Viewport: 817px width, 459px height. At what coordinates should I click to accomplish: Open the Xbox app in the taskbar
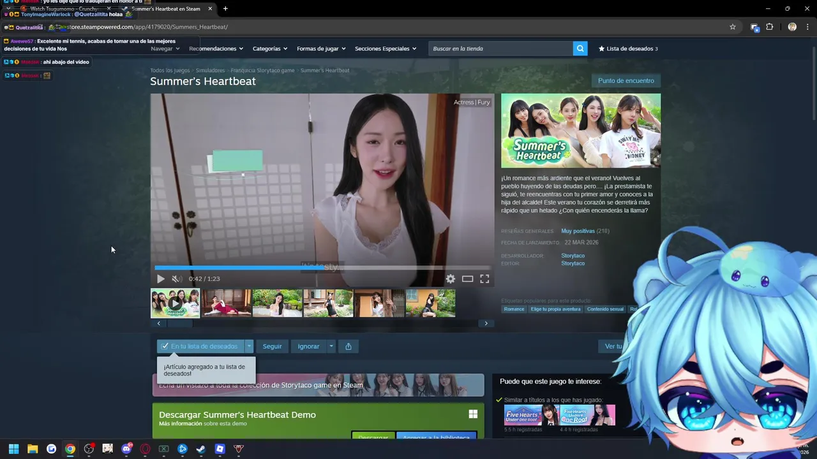163,449
